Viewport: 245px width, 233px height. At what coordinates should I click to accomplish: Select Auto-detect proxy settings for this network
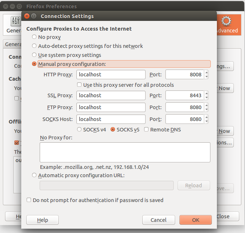click(x=34, y=46)
